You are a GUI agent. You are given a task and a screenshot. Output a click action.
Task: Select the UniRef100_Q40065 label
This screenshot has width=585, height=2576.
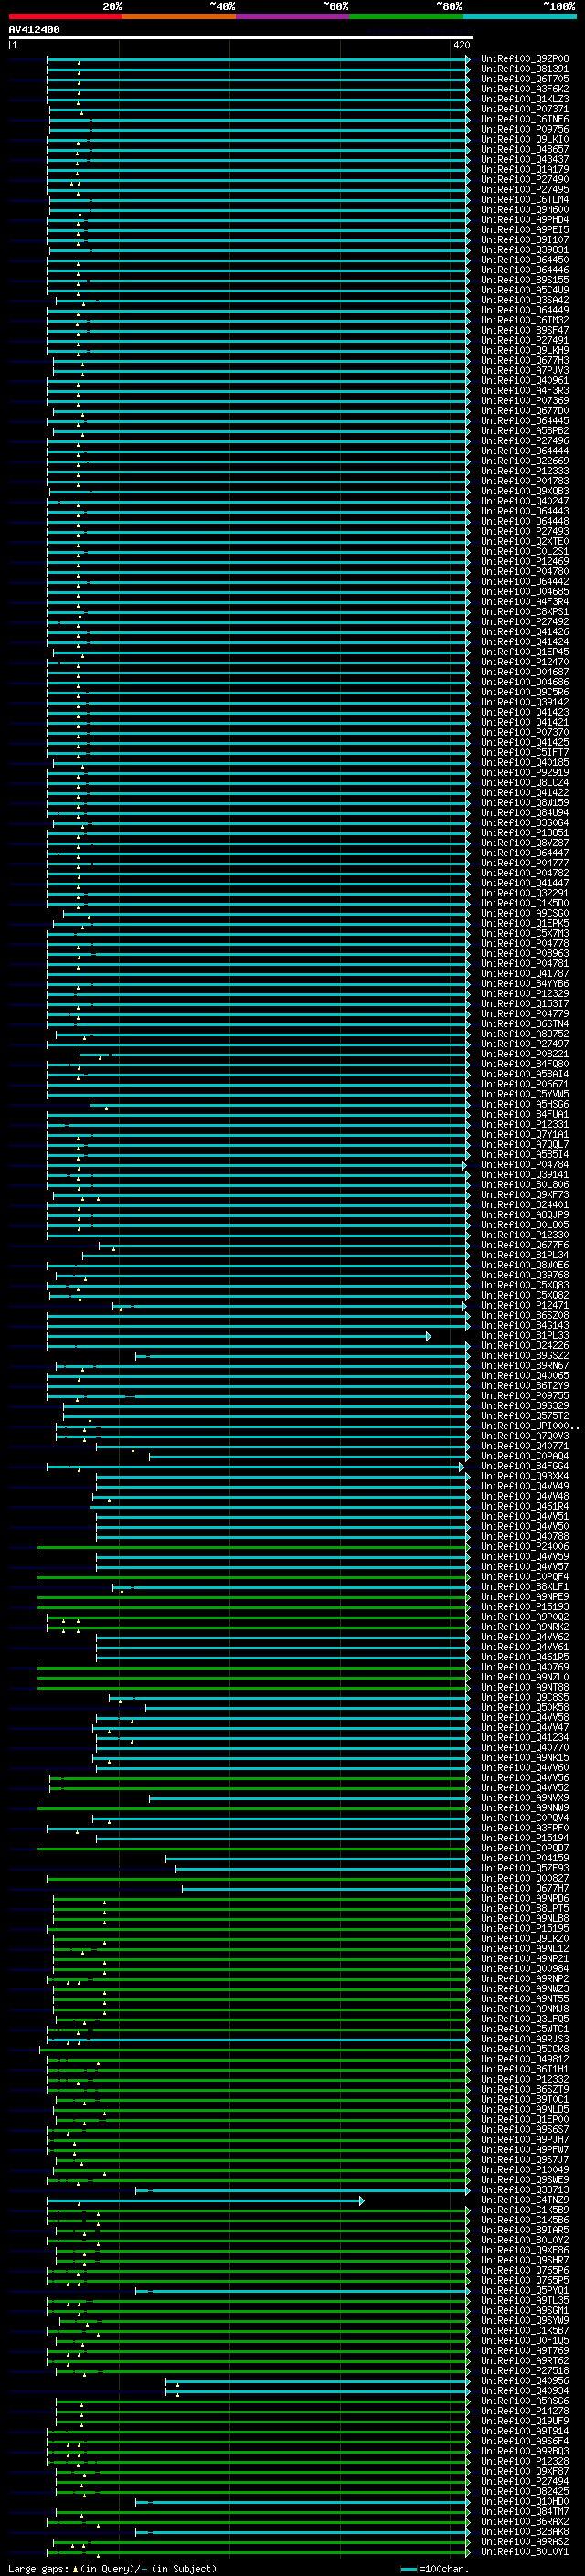click(524, 1375)
